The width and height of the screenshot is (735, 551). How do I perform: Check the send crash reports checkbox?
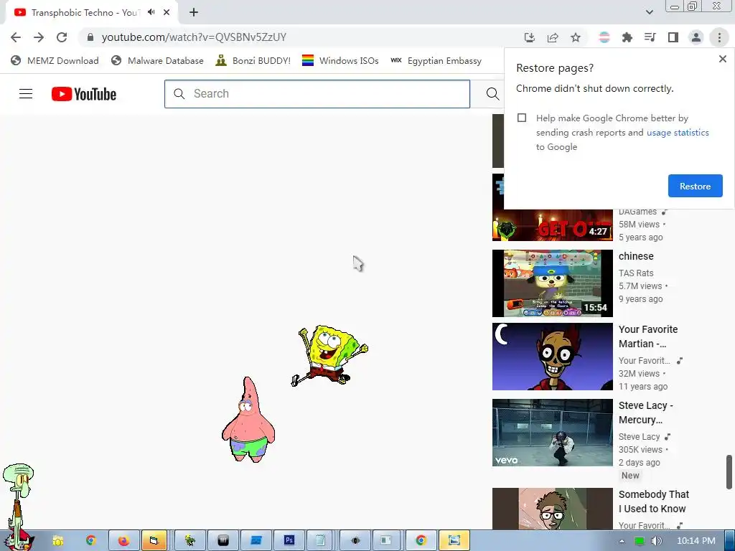point(522,118)
